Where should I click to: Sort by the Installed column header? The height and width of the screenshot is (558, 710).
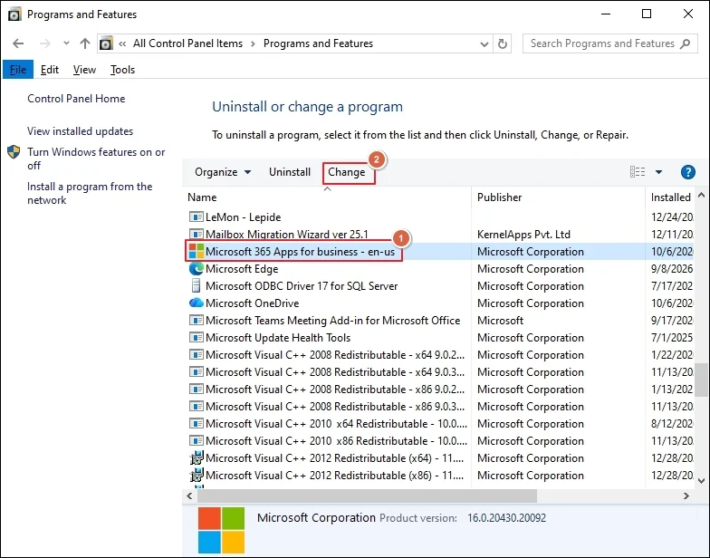[670, 197]
